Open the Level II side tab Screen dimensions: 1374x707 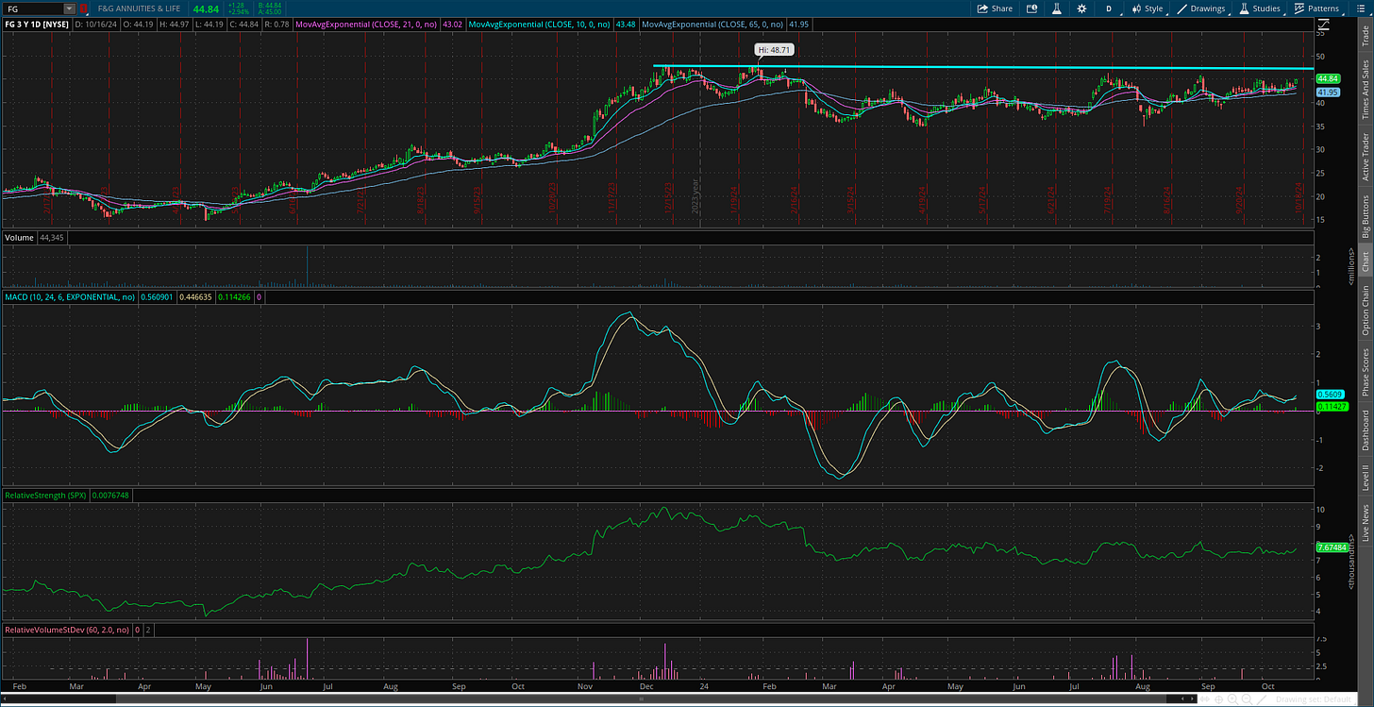click(1366, 478)
